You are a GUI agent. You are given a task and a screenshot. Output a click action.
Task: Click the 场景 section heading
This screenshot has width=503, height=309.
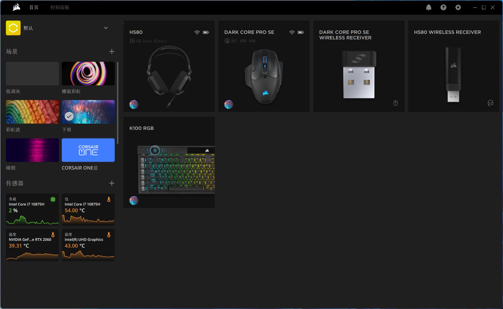coord(12,51)
